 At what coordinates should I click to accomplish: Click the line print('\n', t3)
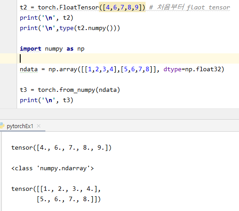pos(47,100)
